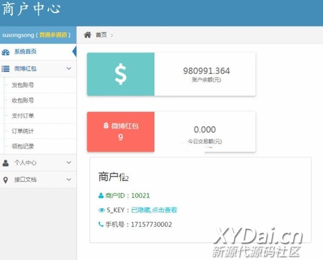323x260 pixels.
Task: Expand the 个人中心 chevron
Action: point(69,162)
